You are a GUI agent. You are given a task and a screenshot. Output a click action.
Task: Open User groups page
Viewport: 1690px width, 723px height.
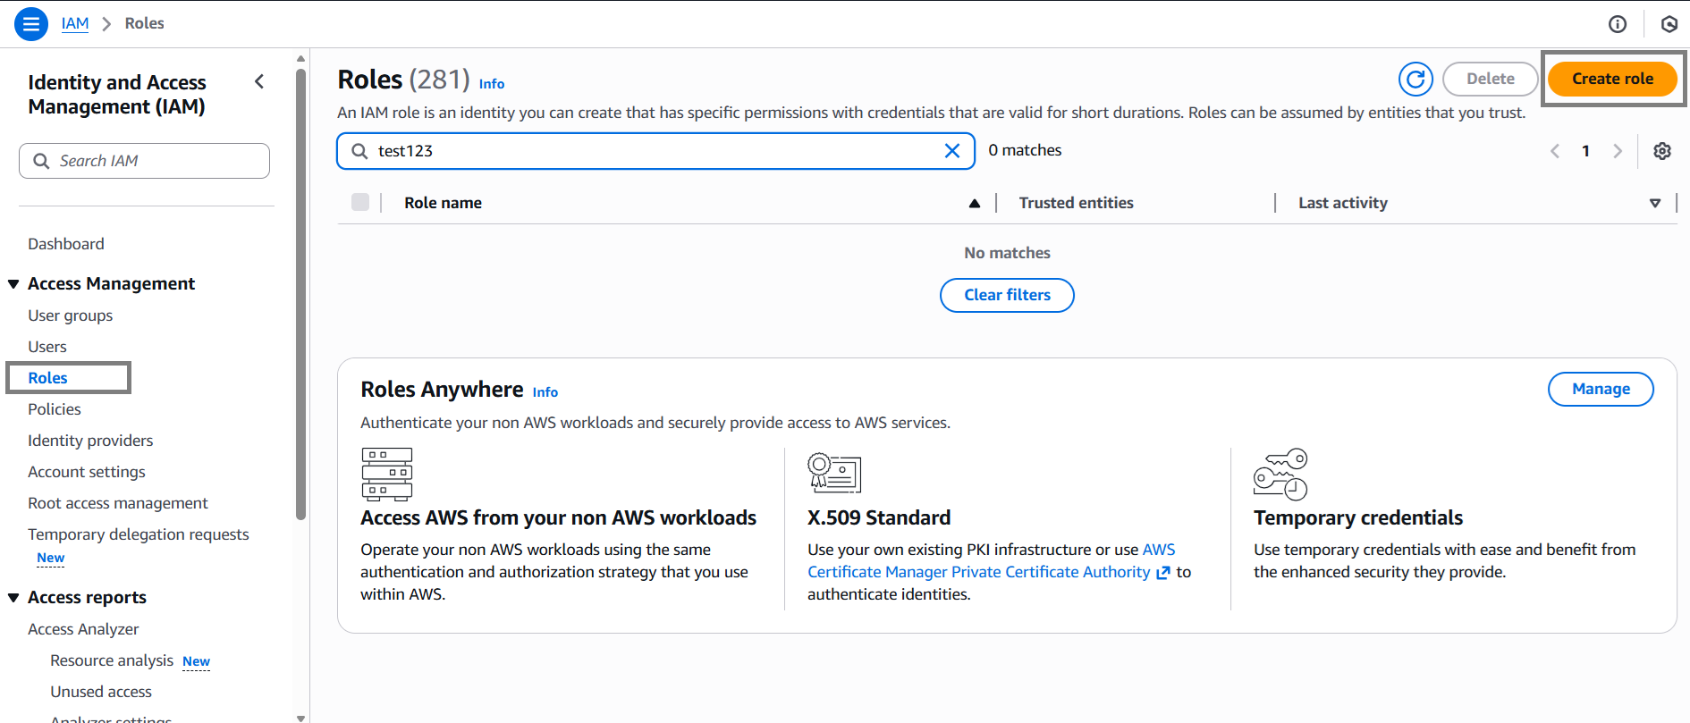(x=71, y=315)
